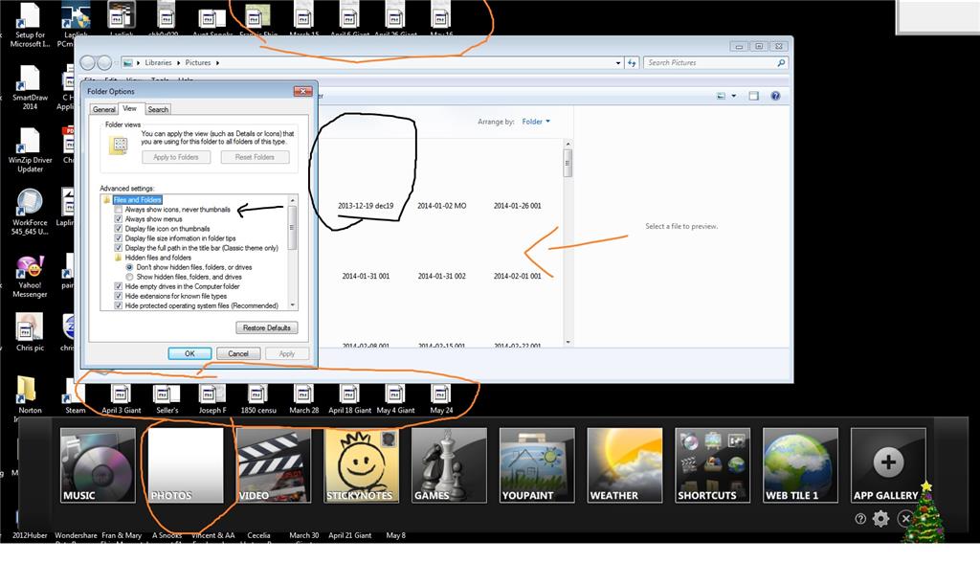This screenshot has height=563, width=980.
Task: Open the Arrange by Folder dropdown
Action: [x=536, y=122]
